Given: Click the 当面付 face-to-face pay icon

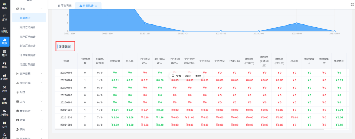Looking at the screenshot, I should click(5, 29).
